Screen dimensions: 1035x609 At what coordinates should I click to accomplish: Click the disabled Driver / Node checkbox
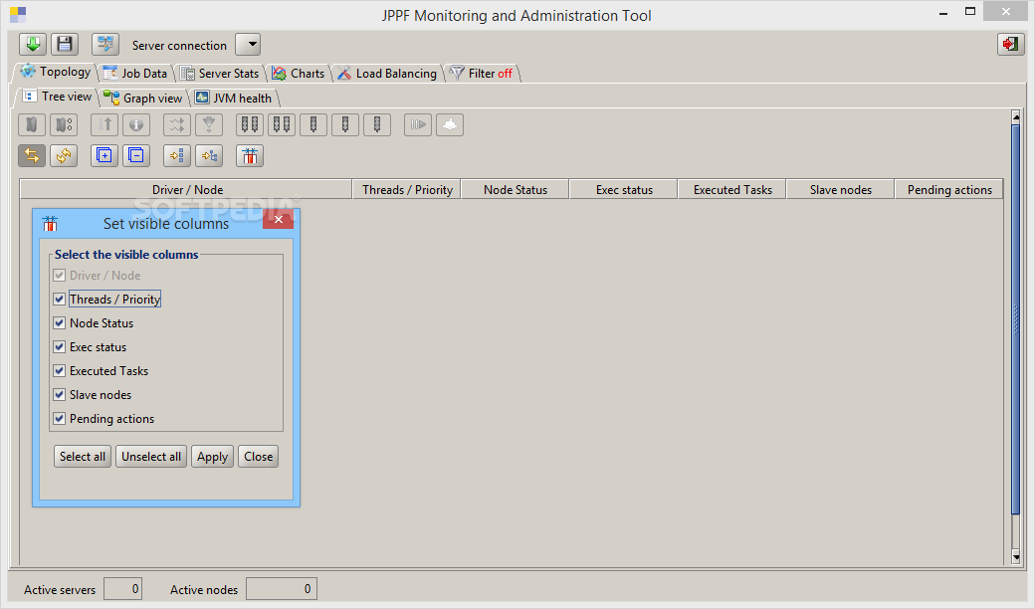(x=60, y=275)
